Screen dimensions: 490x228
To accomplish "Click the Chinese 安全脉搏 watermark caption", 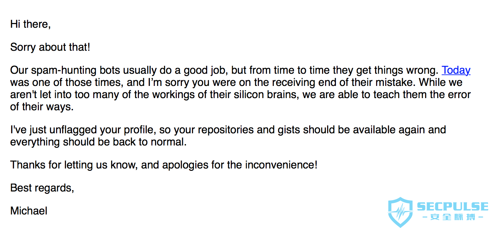I will (x=453, y=217).
